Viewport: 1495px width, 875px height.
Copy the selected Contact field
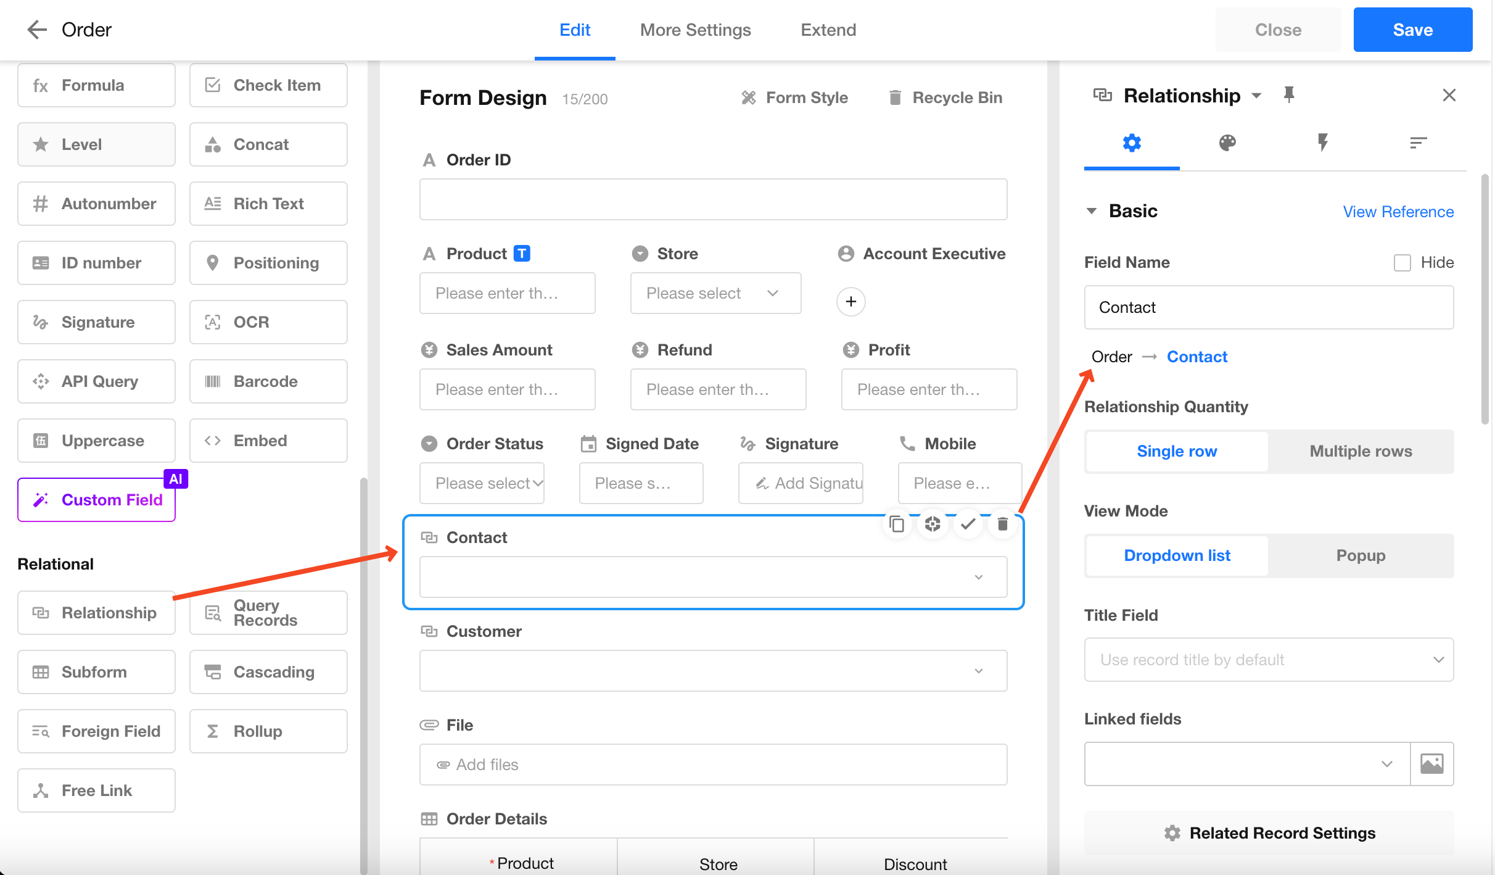click(x=897, y=525)
